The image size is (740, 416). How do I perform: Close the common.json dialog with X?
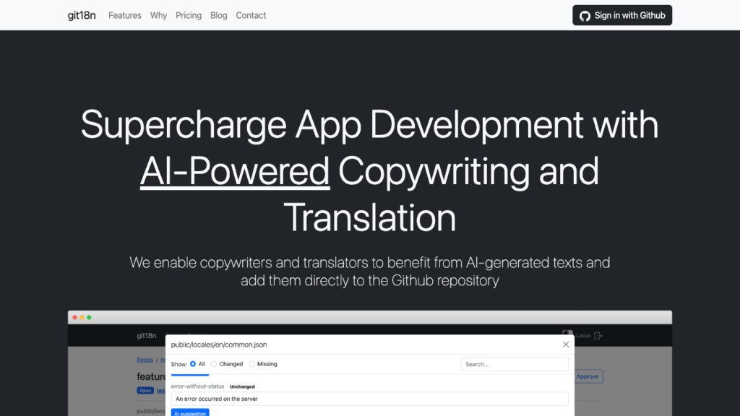click(x=566, y=344)
